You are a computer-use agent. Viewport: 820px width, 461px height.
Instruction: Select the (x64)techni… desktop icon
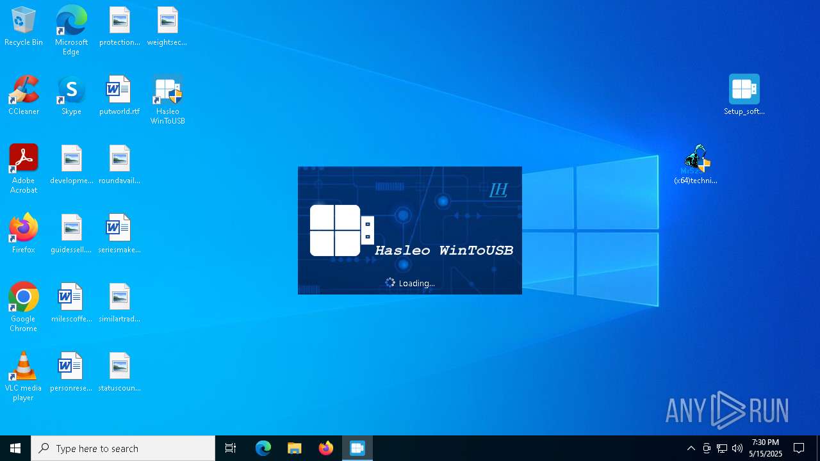tap(696, 165)
